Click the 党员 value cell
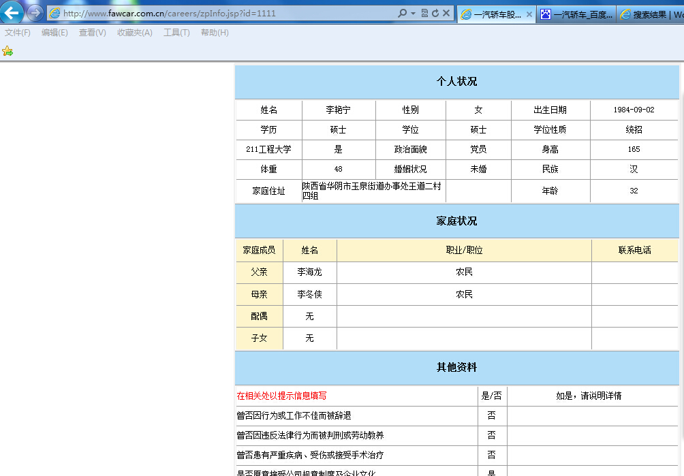The image size is (684, 476). [x=478, y=150]
